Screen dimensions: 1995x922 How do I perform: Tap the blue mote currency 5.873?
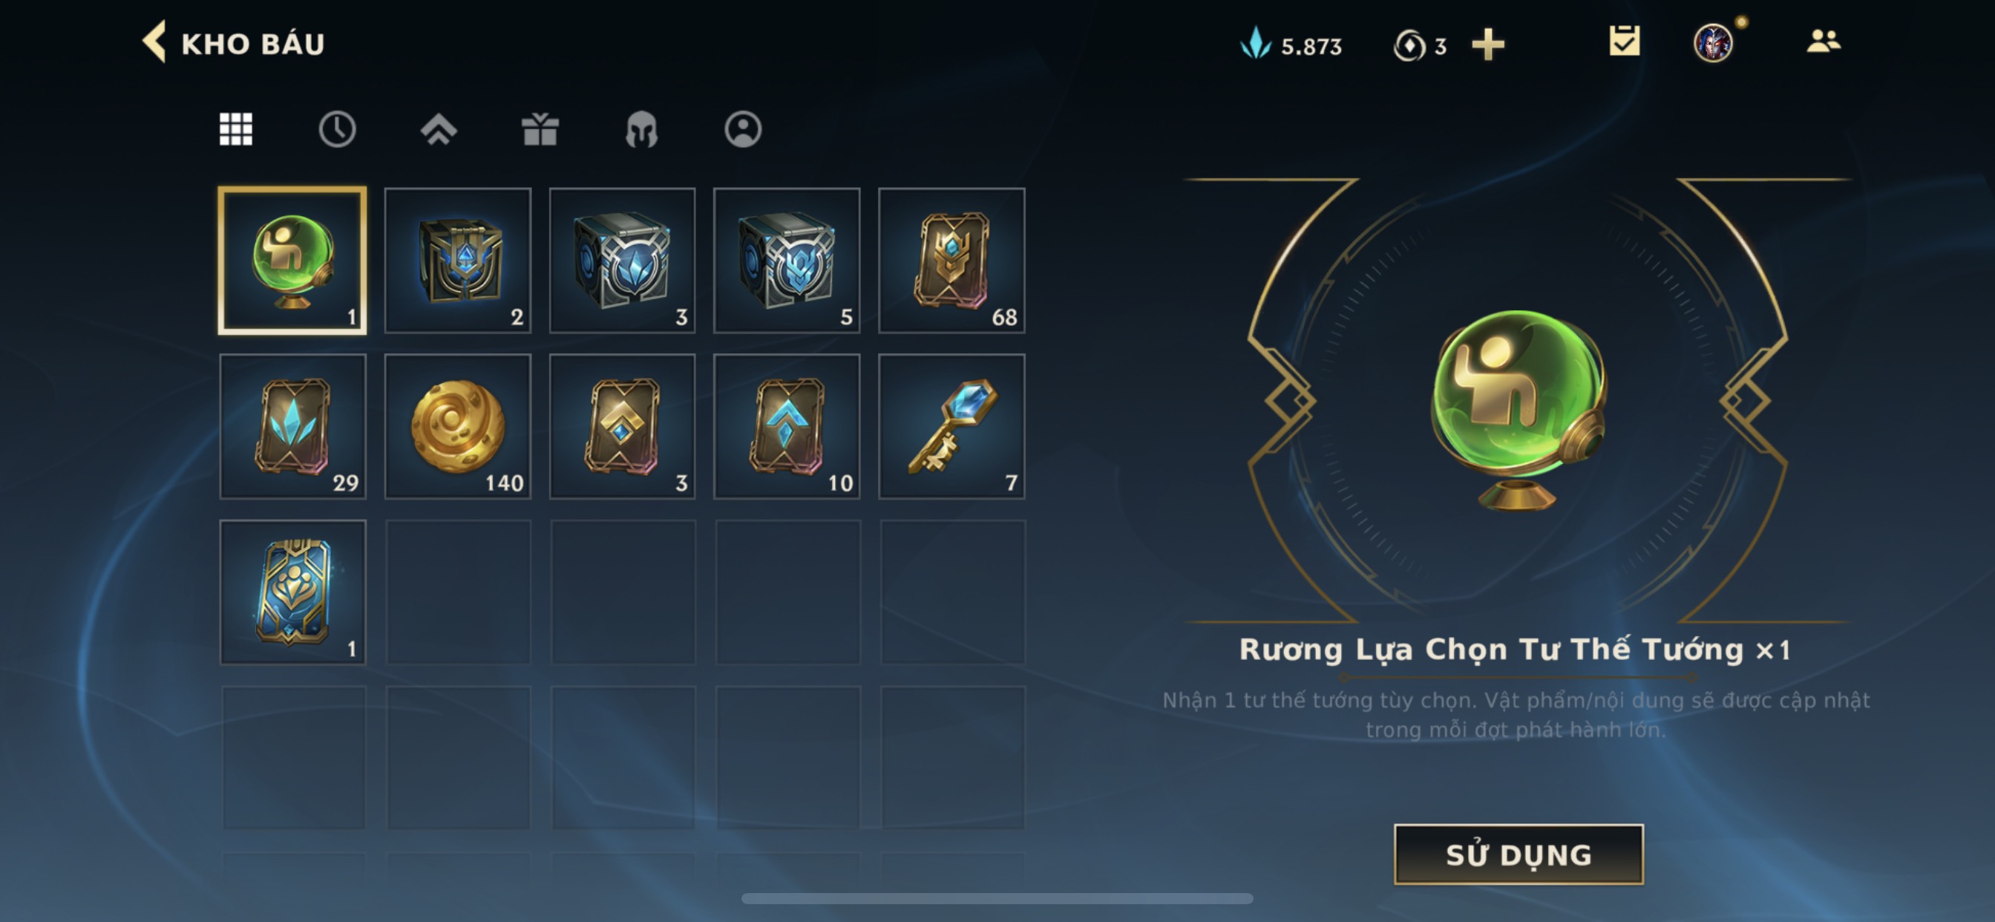point(1291,44)
